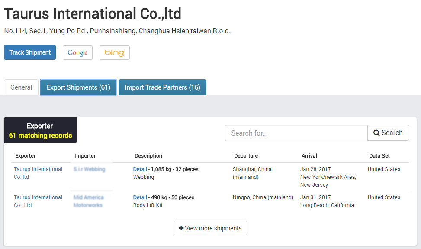Click the Departure column header
Screen dimensions: 421x249
coord(246,156)
